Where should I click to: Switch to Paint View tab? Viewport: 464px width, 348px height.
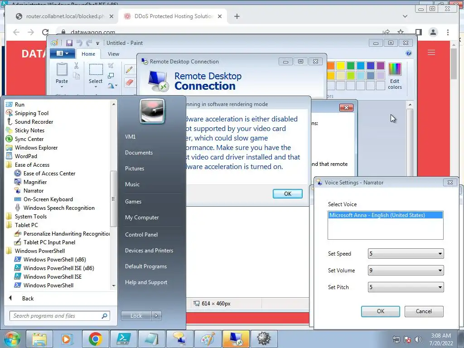(x=113, y=54)
